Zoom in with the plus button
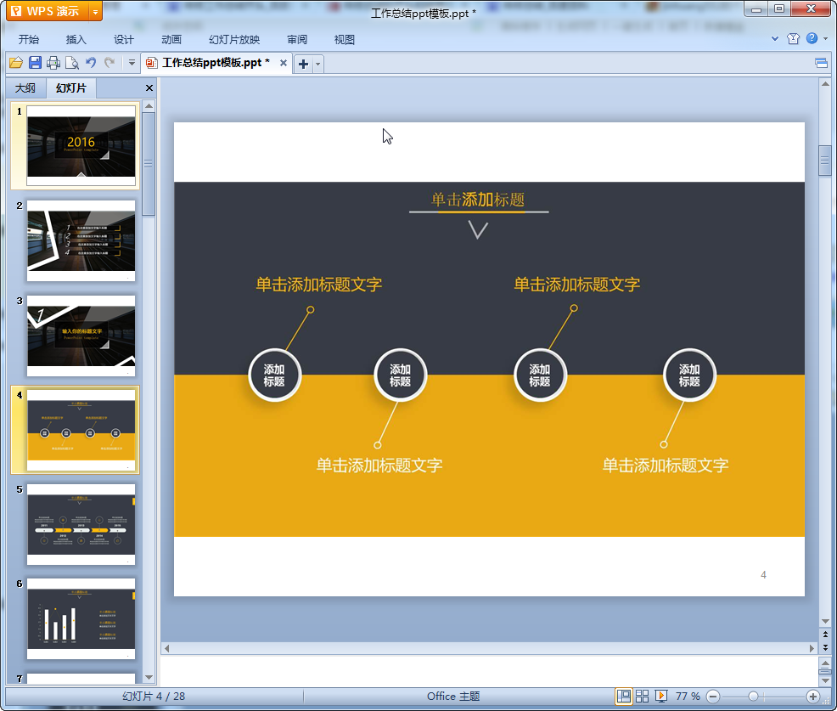The width and height of the screenshot is (837, 711). tap(813, 696)
